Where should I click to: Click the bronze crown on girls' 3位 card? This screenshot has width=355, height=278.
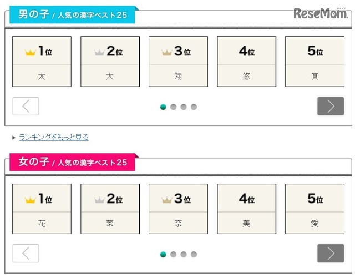(167, 200)
